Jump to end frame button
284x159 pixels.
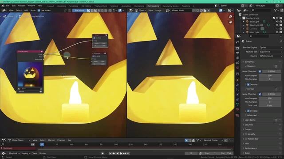coord(128,153)
